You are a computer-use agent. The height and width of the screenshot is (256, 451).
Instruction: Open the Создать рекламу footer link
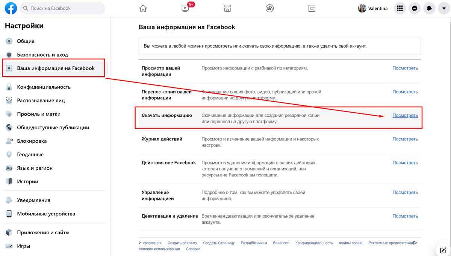pos(182,243)
